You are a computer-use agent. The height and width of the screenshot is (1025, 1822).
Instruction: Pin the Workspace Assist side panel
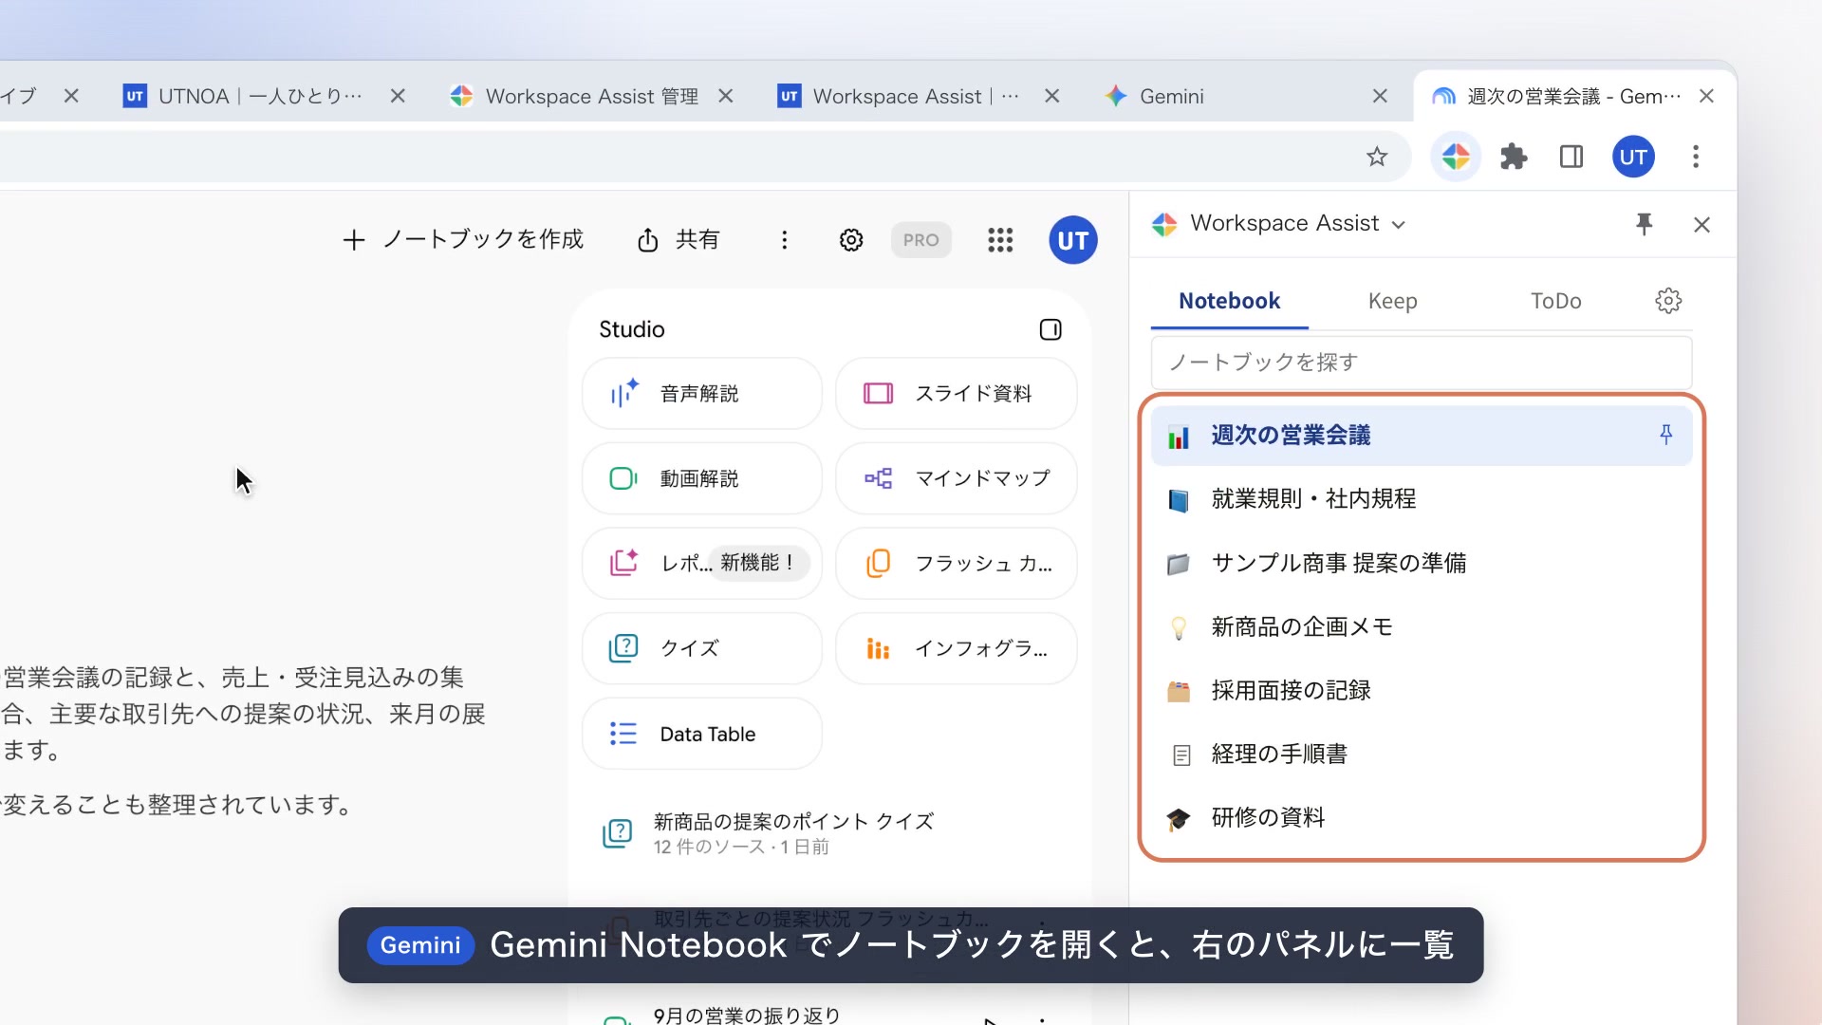pyautogui.click(x=1645, y=224)
